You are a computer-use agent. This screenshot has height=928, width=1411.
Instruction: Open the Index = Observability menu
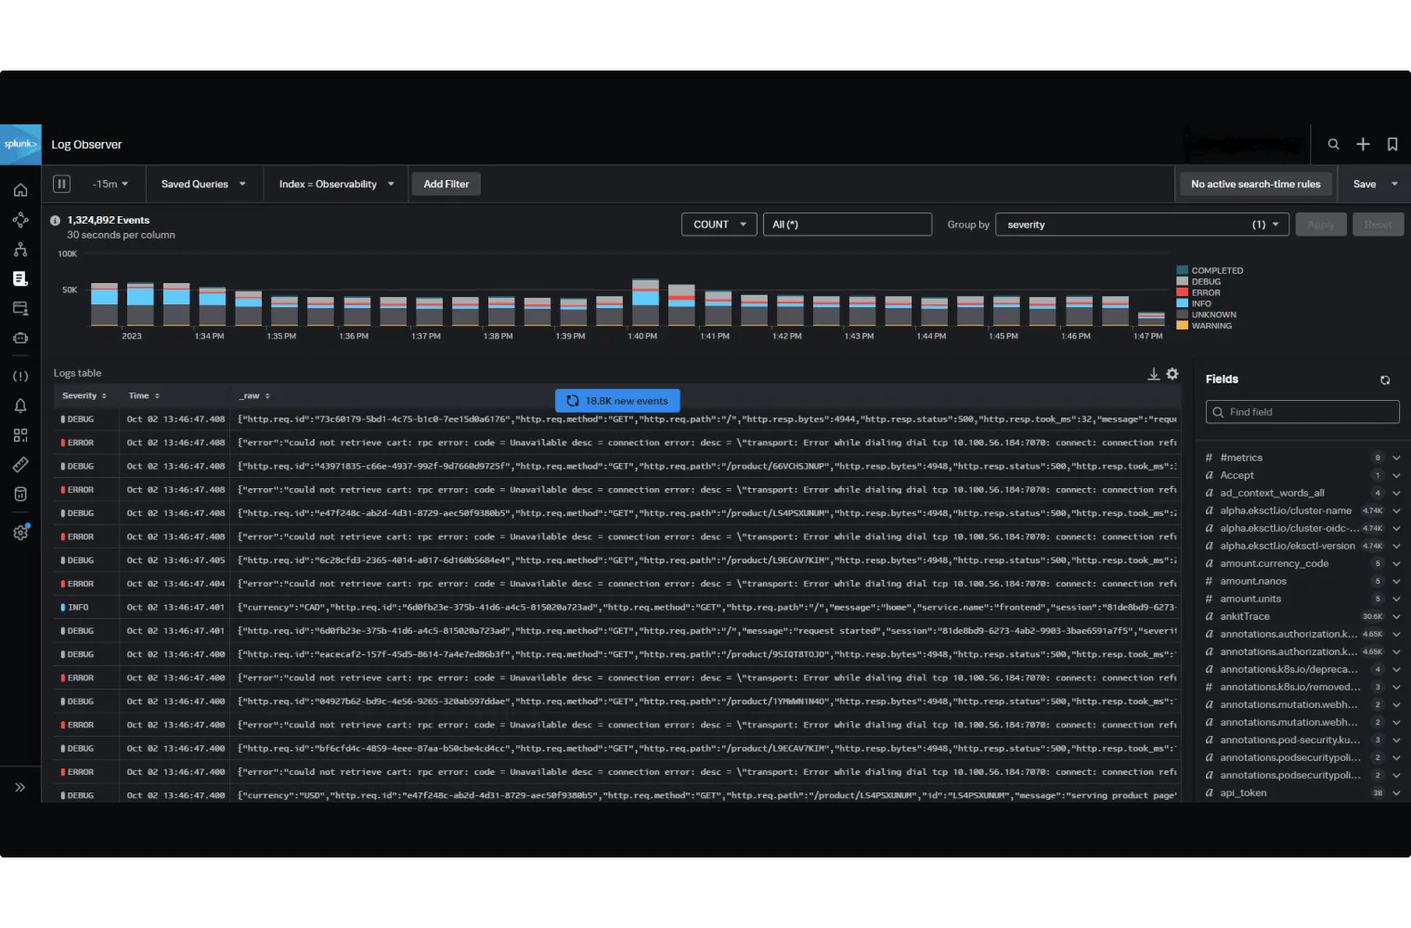335,184
